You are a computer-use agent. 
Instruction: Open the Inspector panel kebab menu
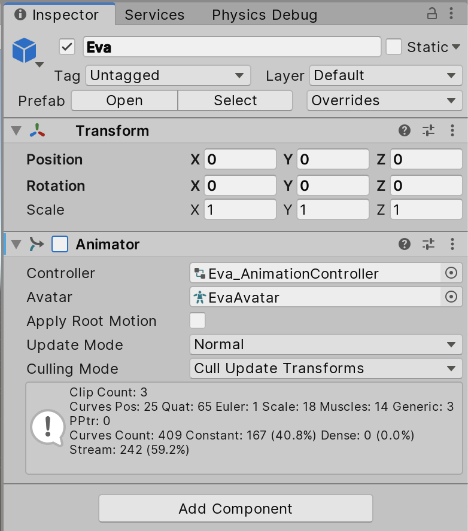tap(452, 13)
